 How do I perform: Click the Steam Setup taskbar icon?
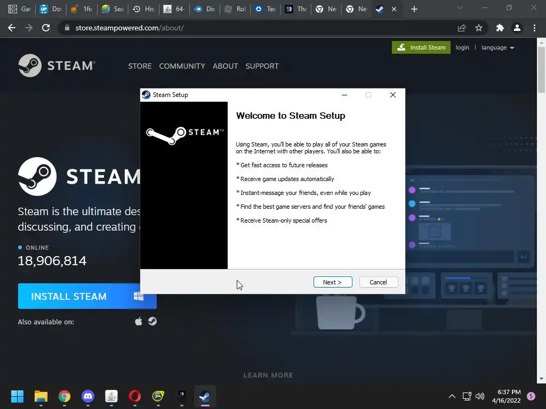[205, 396]
